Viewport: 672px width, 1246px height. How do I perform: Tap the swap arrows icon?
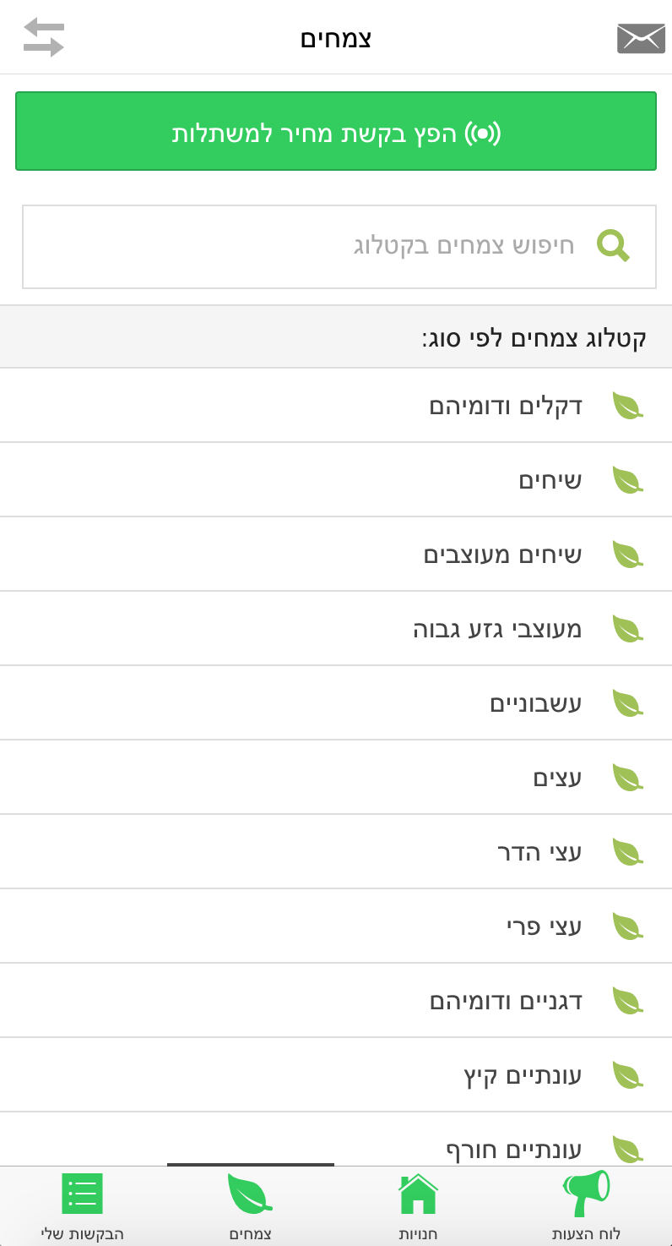coord(44,37)
